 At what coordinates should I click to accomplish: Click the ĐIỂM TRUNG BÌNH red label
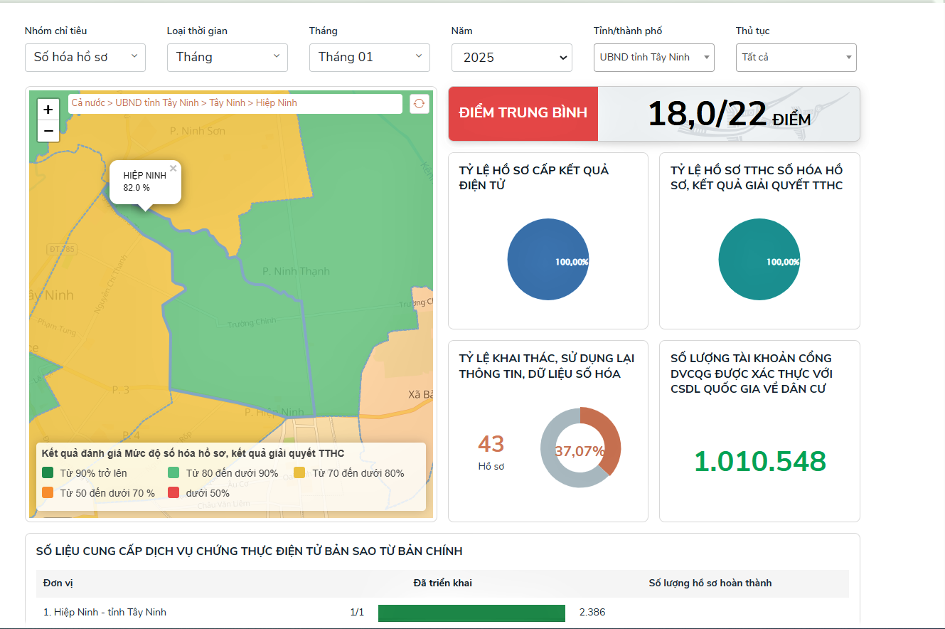(523, 114)
